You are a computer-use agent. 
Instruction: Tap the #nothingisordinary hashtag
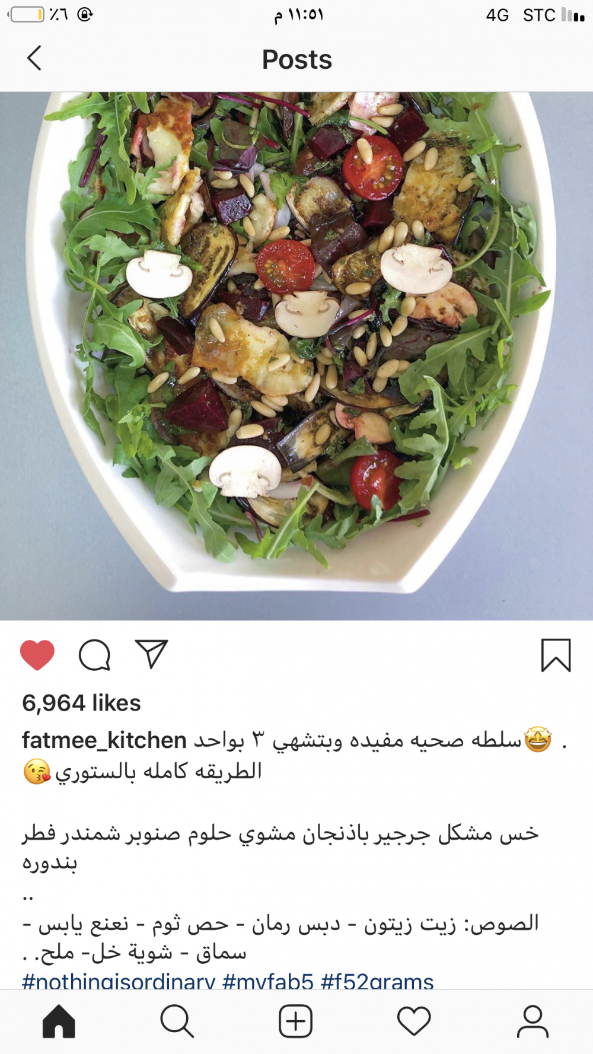[119, 982]
